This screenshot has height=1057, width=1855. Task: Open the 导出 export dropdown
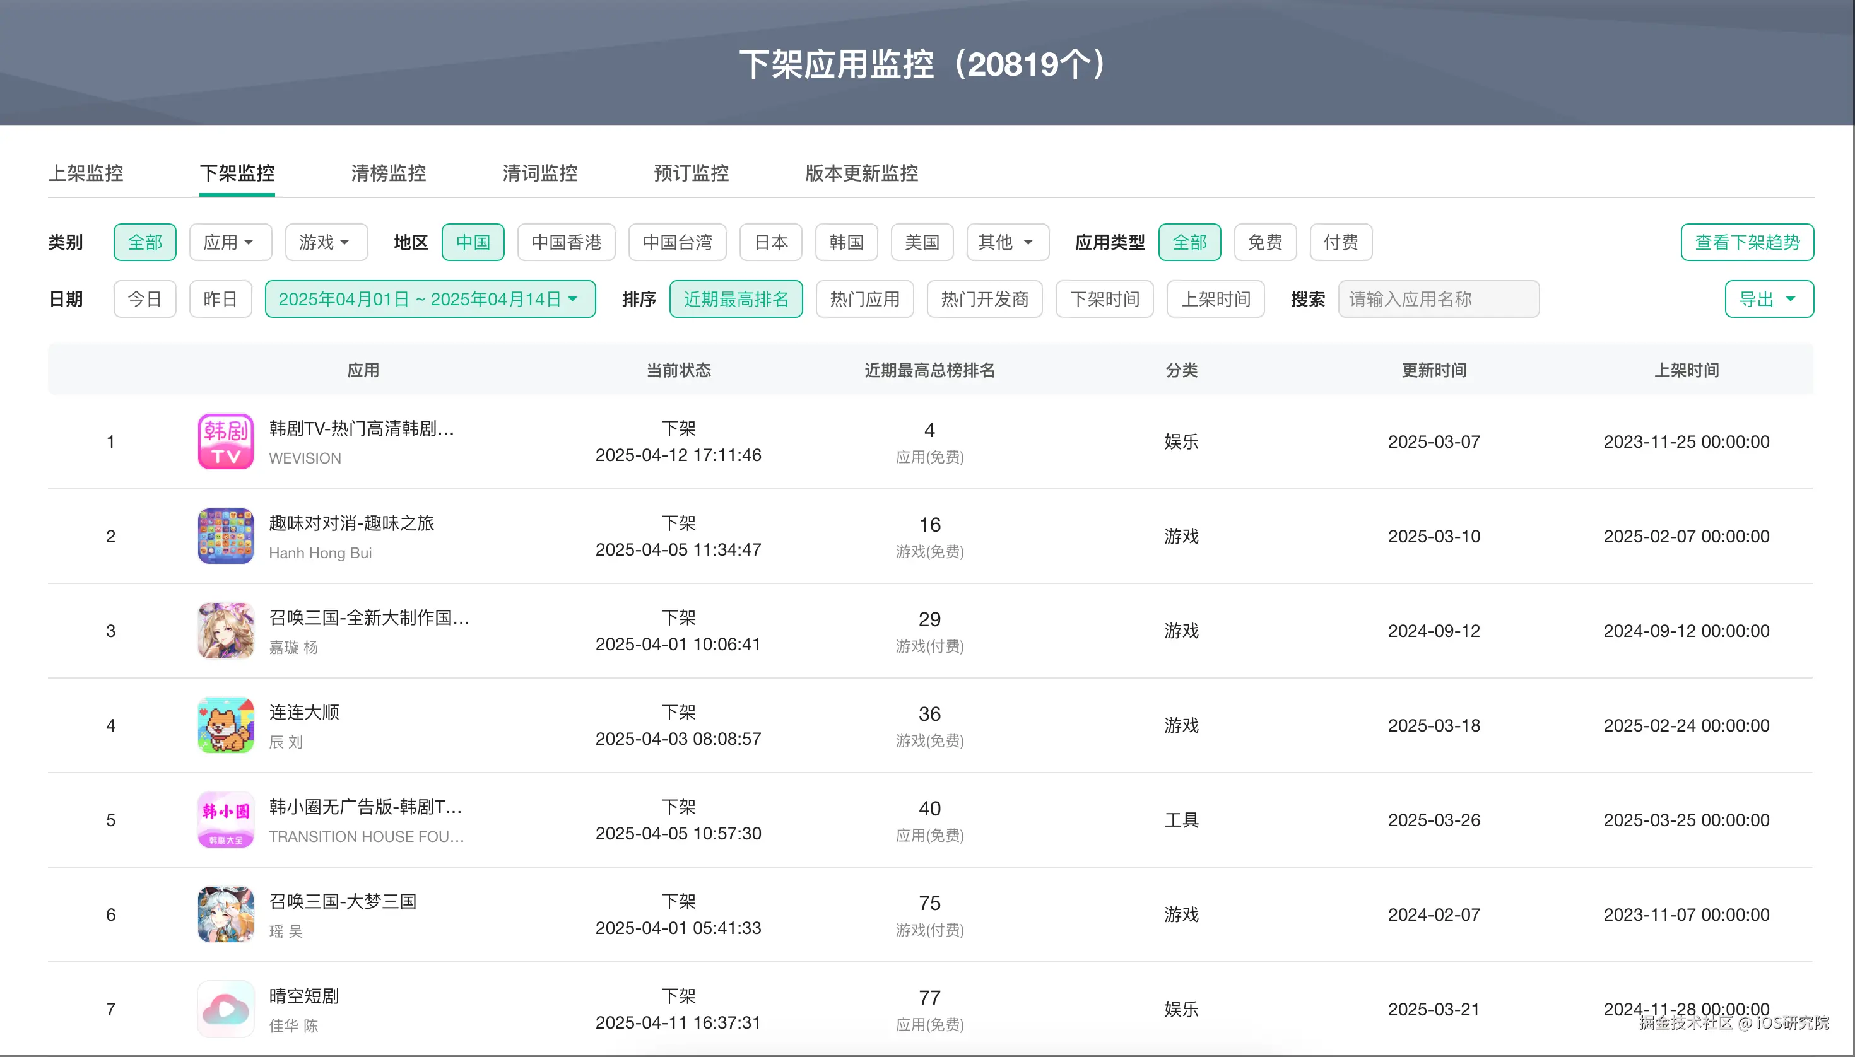click(1768, 298)
